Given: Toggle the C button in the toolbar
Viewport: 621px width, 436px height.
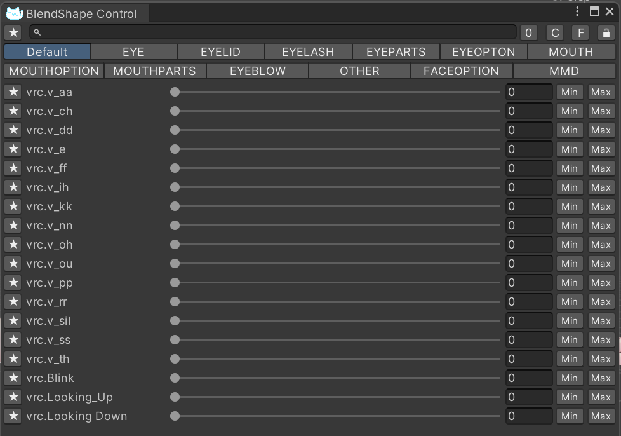Looking at the screenshot, I should [555, 33].
